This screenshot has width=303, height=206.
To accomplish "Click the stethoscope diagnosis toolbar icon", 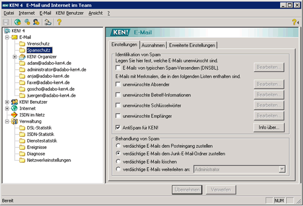I will [x=48, y=22].
